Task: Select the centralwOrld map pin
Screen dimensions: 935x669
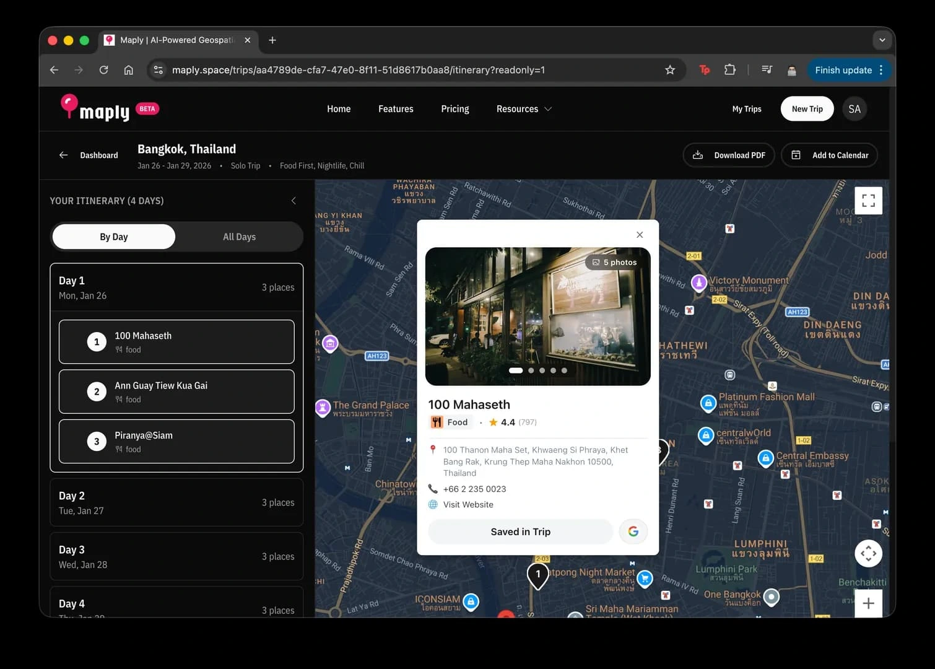Action: [x=706, y=435]
